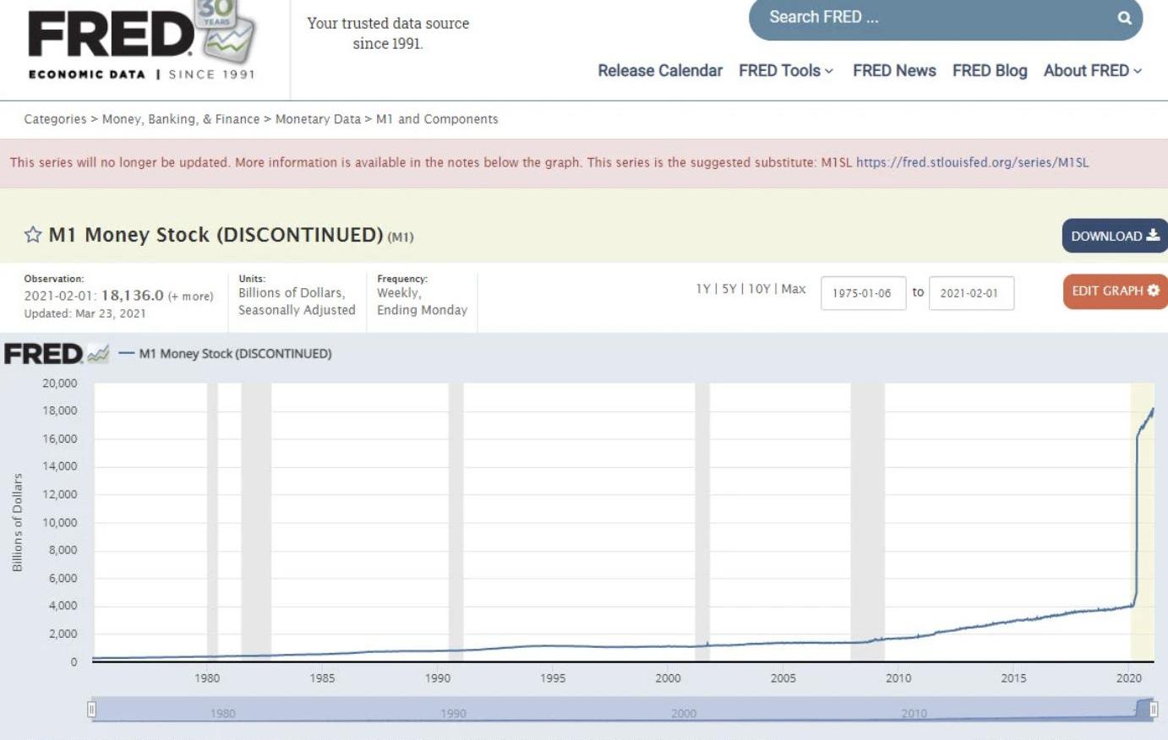Click the start date field 1975-01-06
The image size is (1168, 740).
pos(863,293)
